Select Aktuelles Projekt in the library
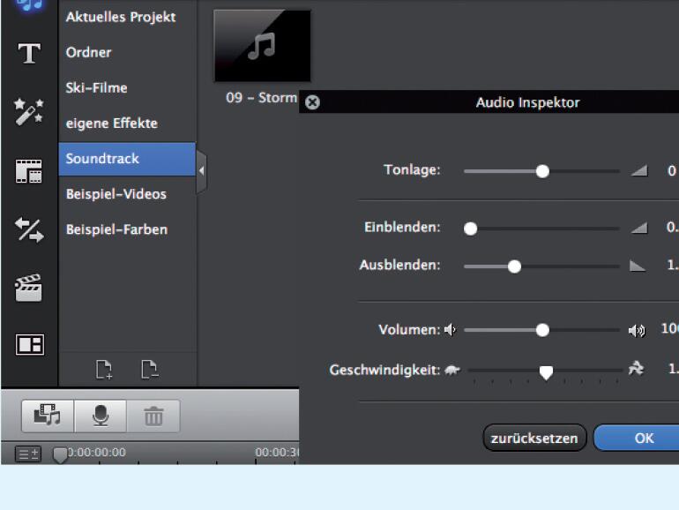This screenshot has height=510, width=679. [121, 17]
